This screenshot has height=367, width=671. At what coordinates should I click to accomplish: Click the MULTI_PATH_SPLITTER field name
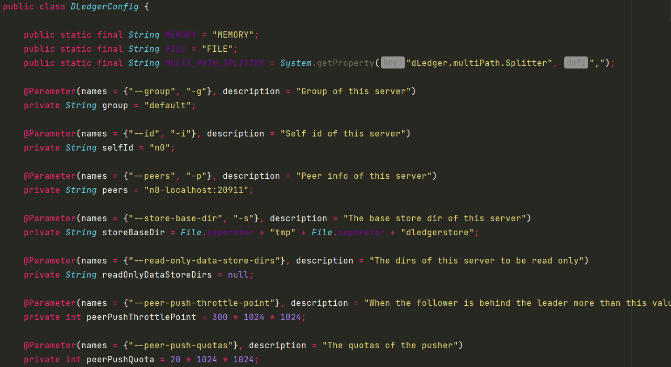[214, 63]
